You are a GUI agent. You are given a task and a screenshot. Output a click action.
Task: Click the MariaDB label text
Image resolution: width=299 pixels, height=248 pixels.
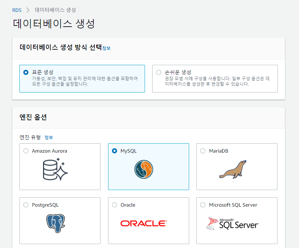[219, 151]
